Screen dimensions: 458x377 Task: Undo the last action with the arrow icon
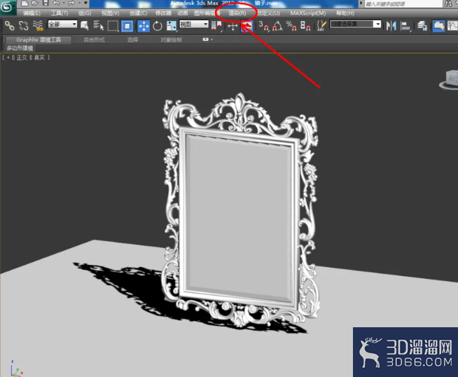pos(56,4)
